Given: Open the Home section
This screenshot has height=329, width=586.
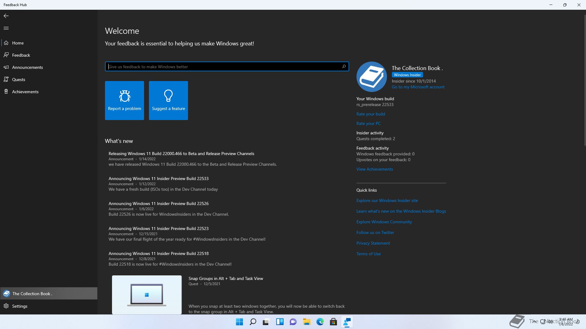Looking at the screenshot, I should (x=49, y=43).
